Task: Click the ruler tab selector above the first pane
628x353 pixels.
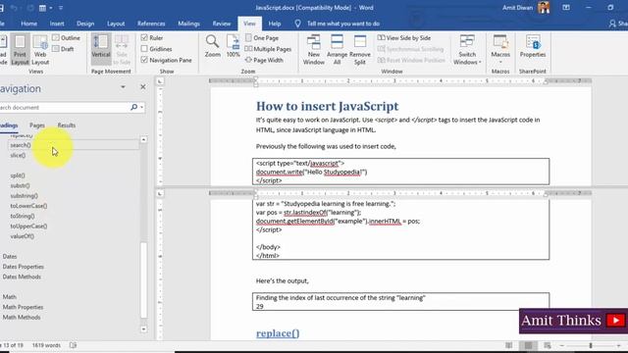Action: tap(160, 81)
